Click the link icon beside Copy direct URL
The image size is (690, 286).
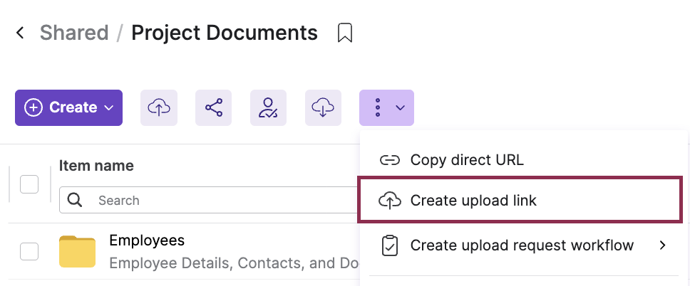[389, 160]
